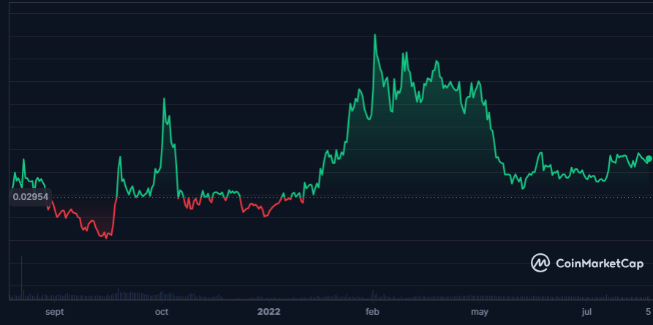
Task: Click the 'jul' x-axis label
Action: (x=586, y=312)
